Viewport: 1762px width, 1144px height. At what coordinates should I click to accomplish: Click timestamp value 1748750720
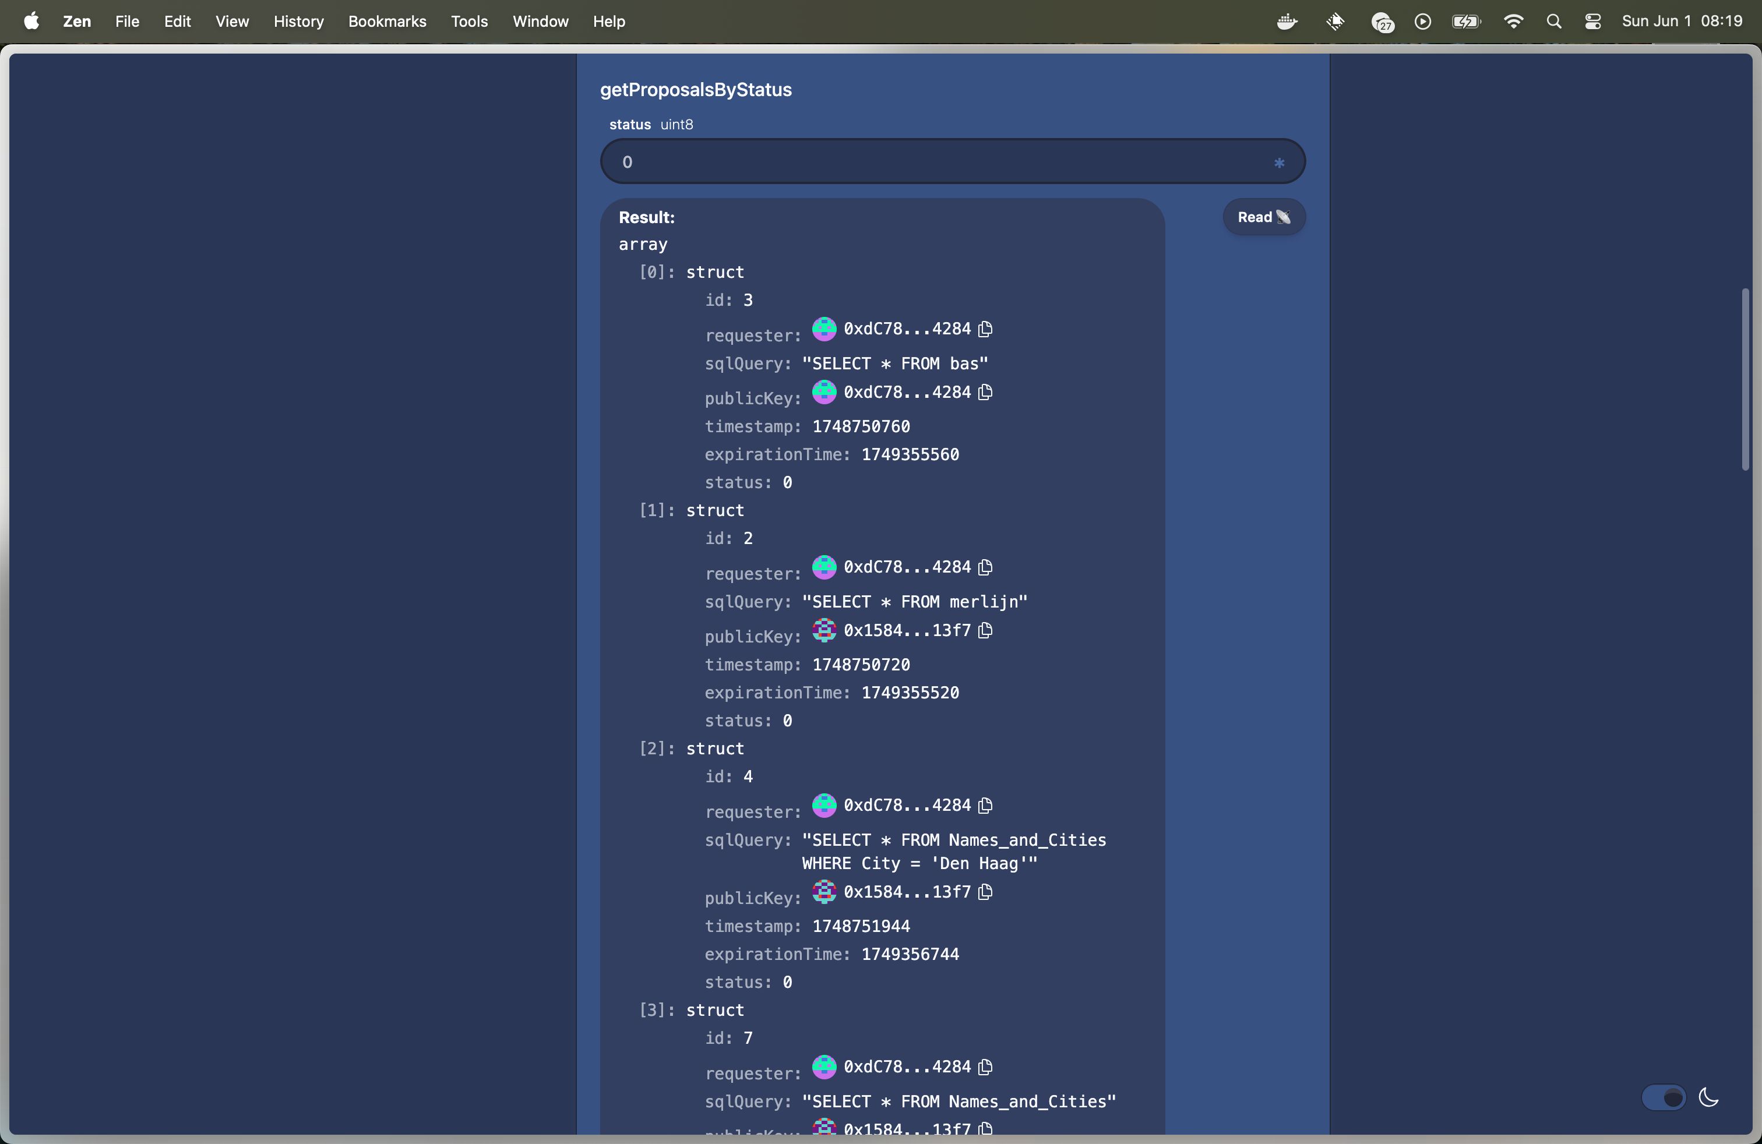[x=861, y=665]
